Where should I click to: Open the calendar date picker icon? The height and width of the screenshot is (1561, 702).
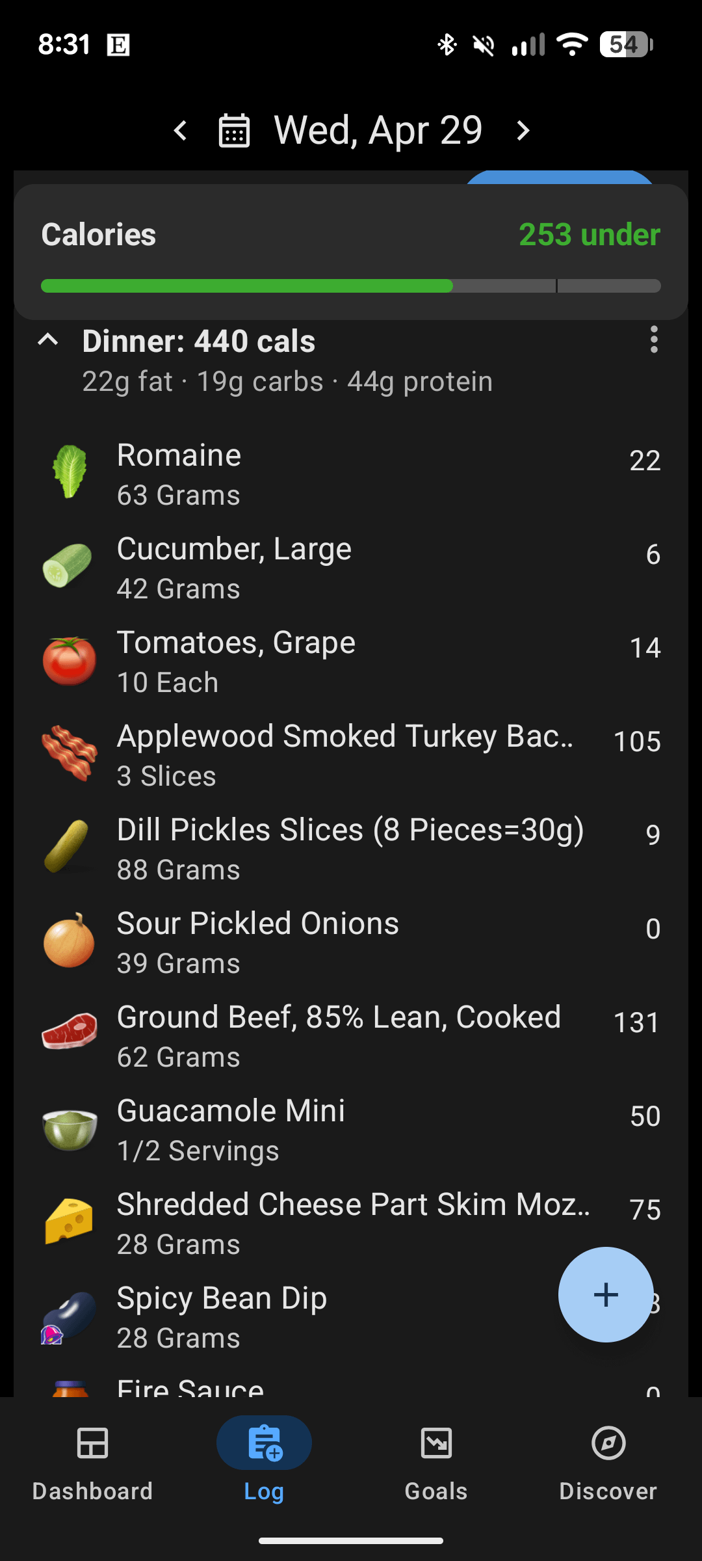click(x=234, y=131)
